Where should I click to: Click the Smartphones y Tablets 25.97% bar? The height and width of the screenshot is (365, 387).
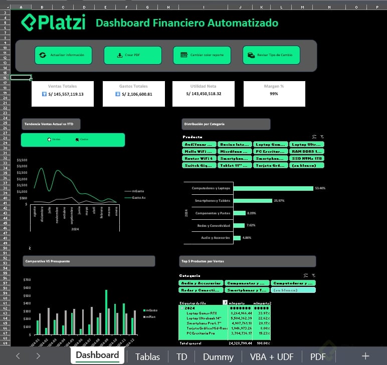[x=253, y=201]
